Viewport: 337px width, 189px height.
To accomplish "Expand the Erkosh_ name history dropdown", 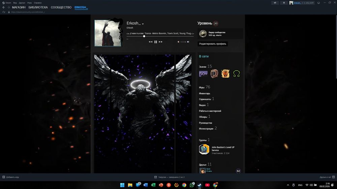I will (x=143, y=24).
